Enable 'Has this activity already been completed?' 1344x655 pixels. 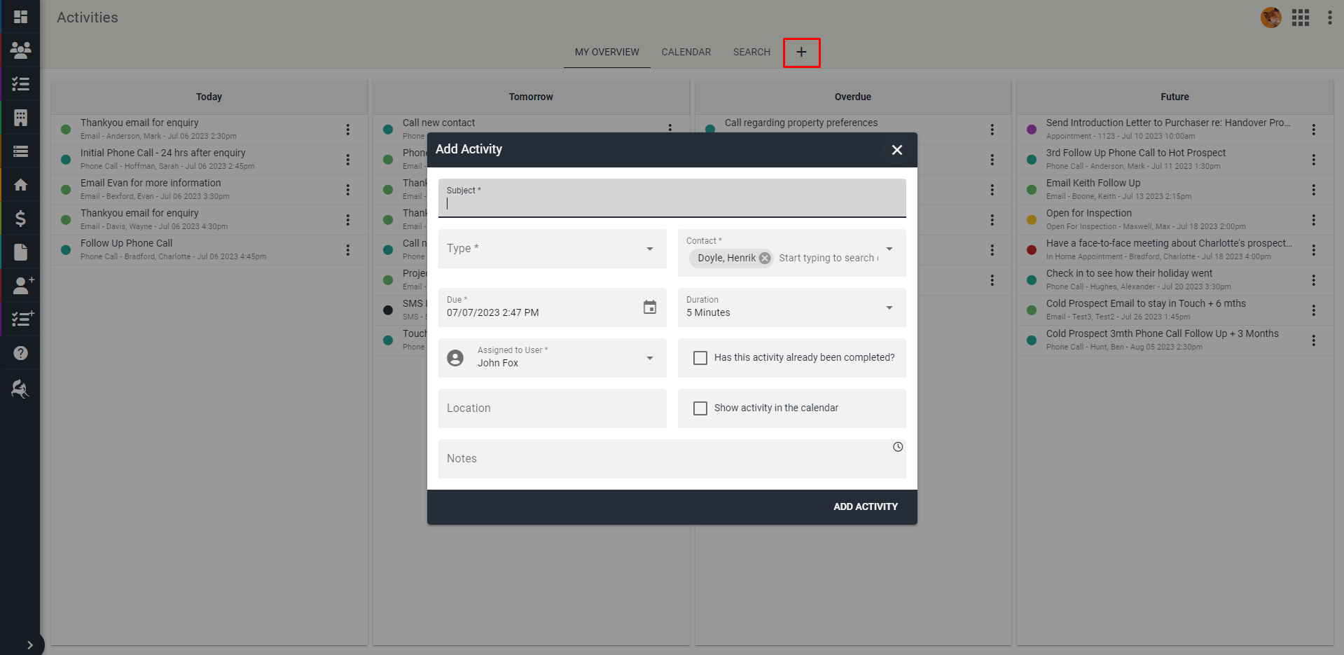[700, 357]
